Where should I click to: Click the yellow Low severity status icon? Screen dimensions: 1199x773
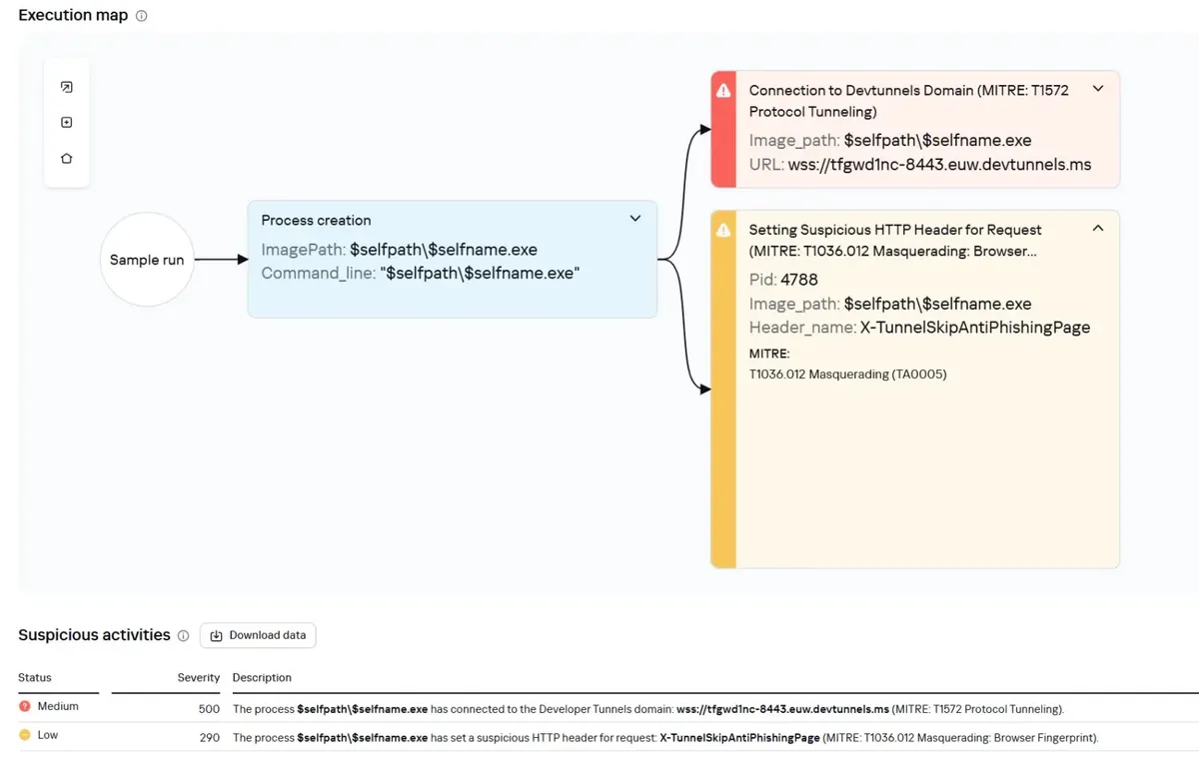tap(25, 735)
